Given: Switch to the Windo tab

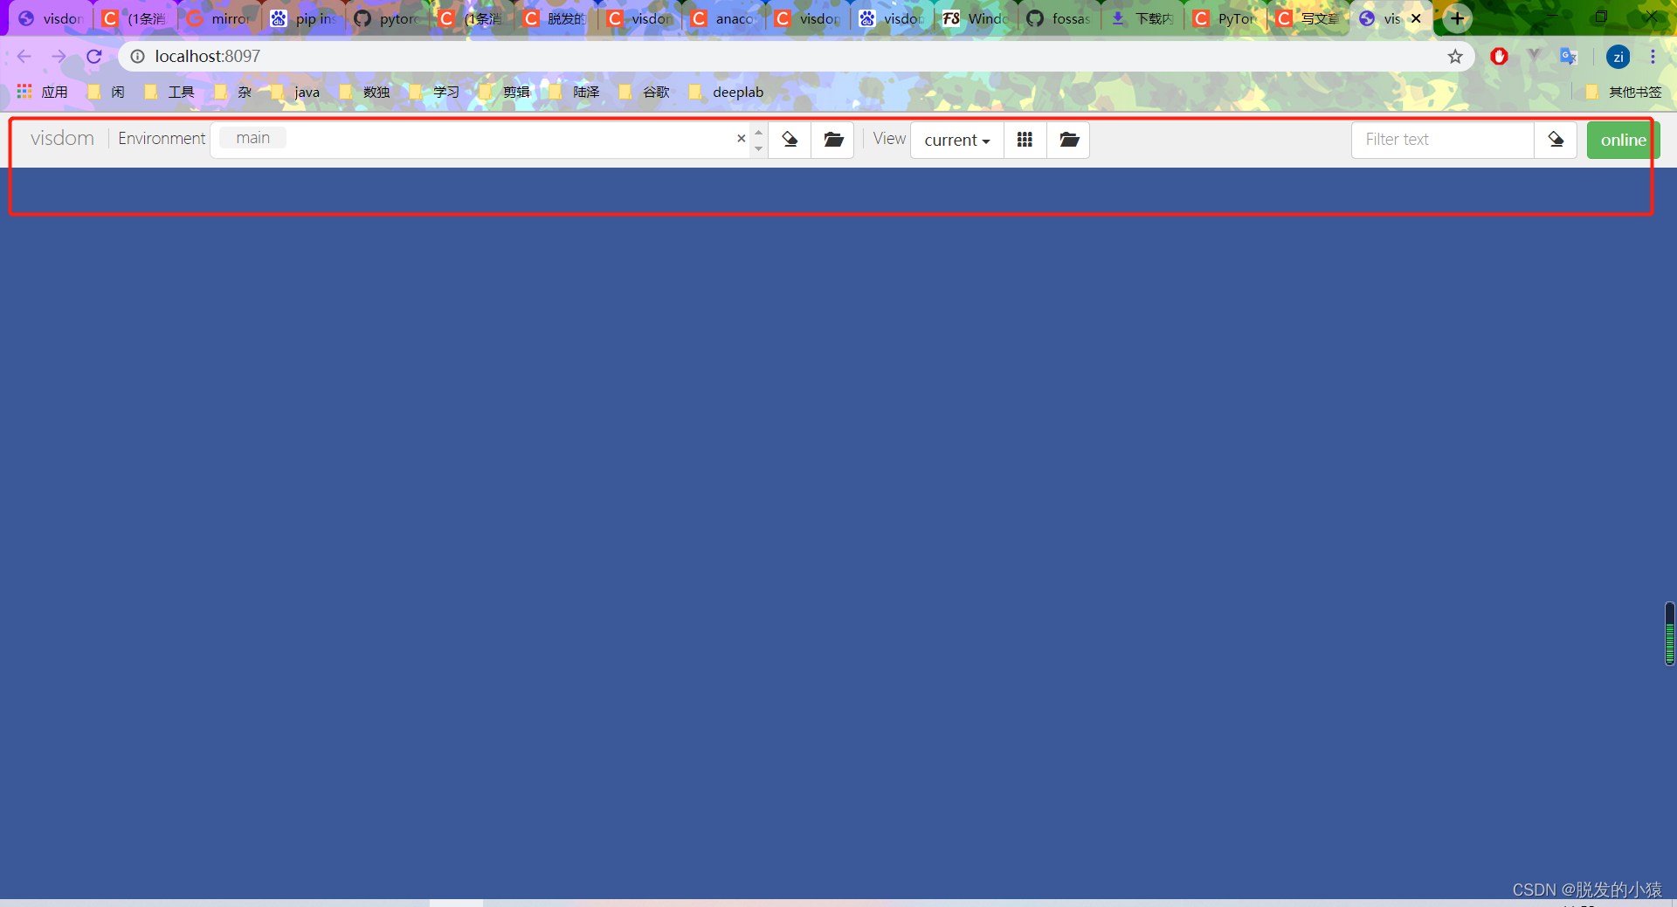Looking at the screenshot, I should [976, 18].
